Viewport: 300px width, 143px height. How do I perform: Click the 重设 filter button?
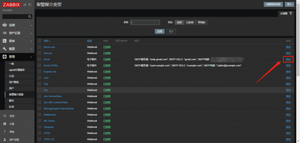click(171, 31)
